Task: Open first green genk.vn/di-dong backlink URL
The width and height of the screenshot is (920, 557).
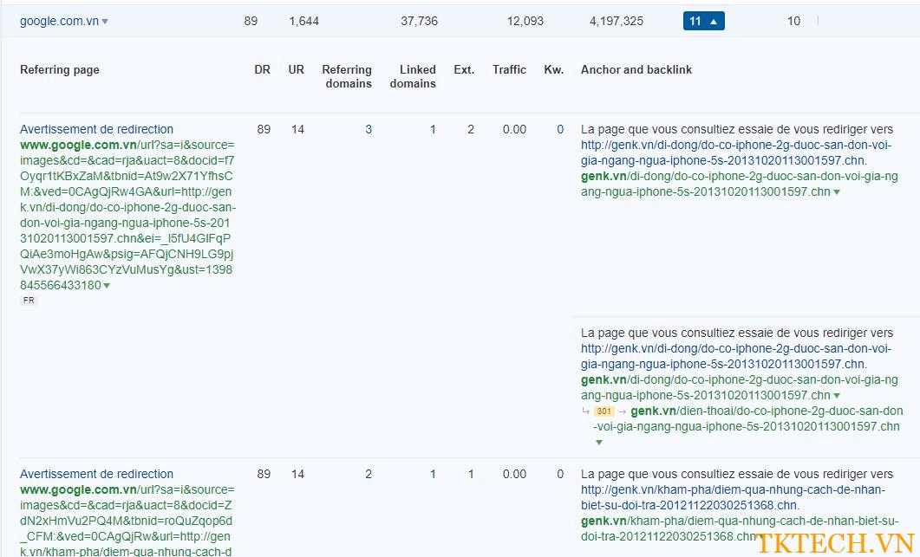Action: coord(740,184)
